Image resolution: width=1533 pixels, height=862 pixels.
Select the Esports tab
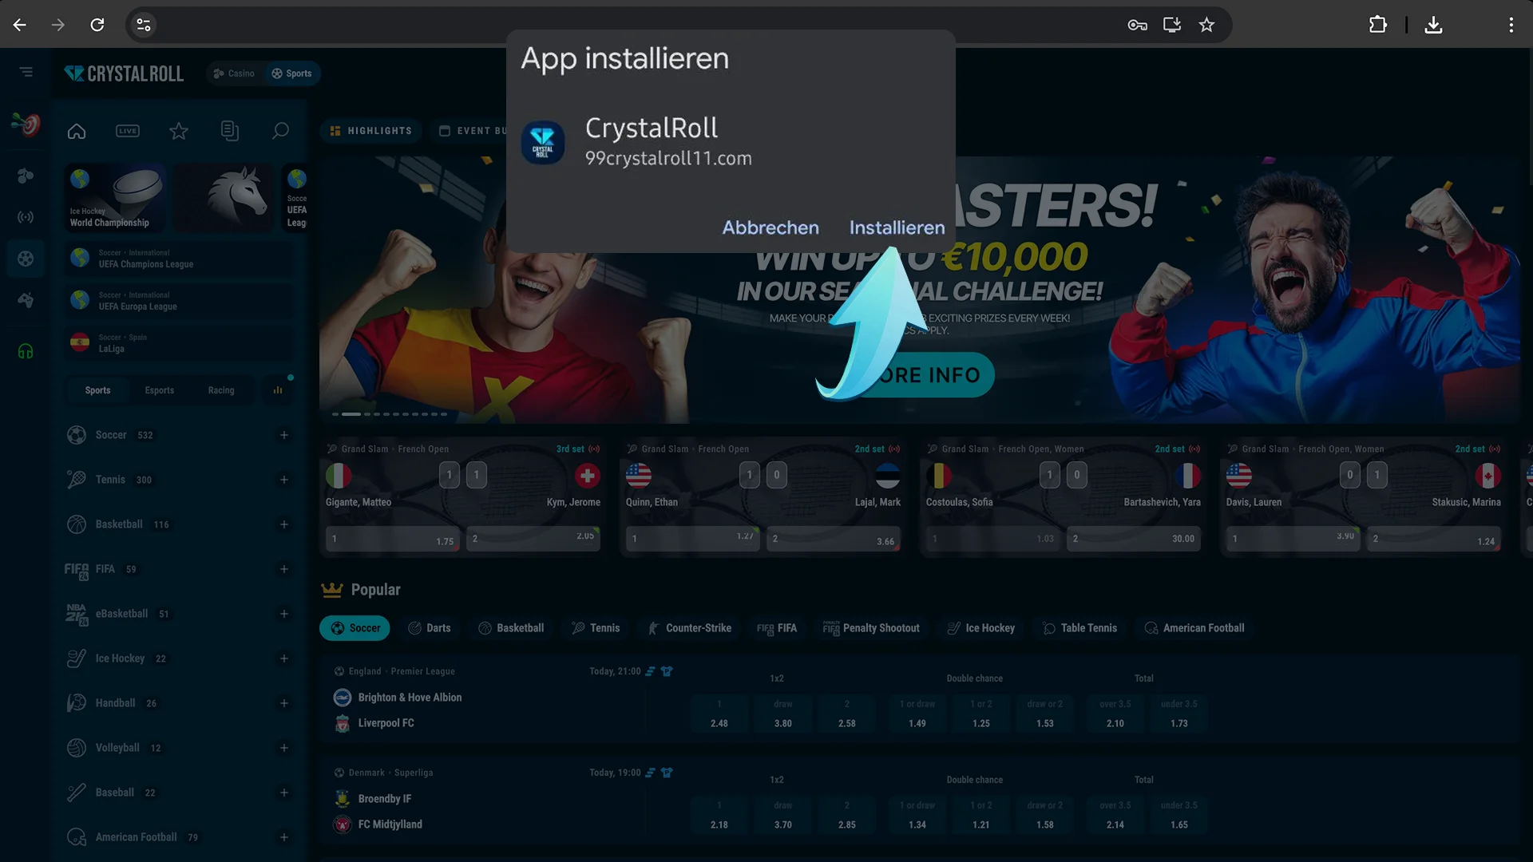pyautogui.click(x=160, y=390)
